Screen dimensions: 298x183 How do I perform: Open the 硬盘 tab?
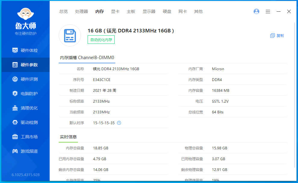pyautogui.click(x=167, y=11)
